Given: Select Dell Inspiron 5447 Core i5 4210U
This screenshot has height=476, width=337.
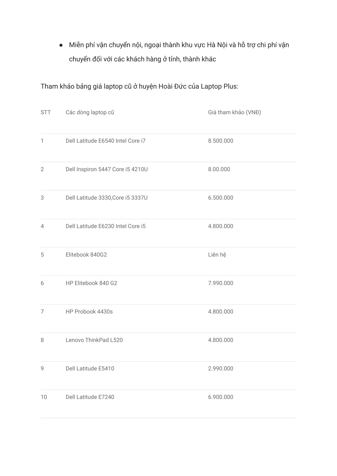Looking at the screenshot, I should point(107,170).
